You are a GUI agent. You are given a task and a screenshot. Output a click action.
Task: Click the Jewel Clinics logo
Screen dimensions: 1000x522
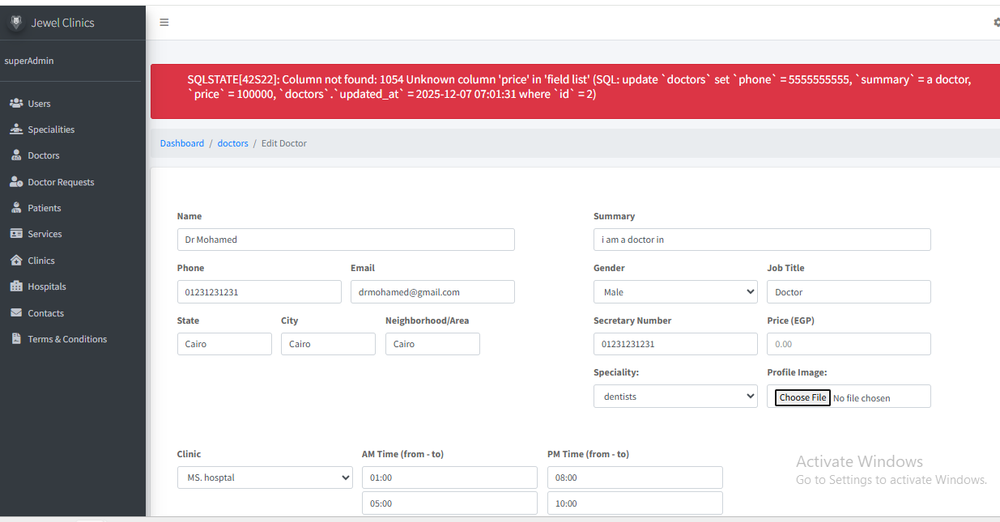(x=15, y=23)
